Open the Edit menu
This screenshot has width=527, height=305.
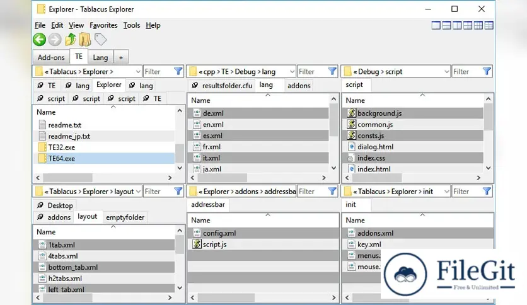tap(57, 25)
